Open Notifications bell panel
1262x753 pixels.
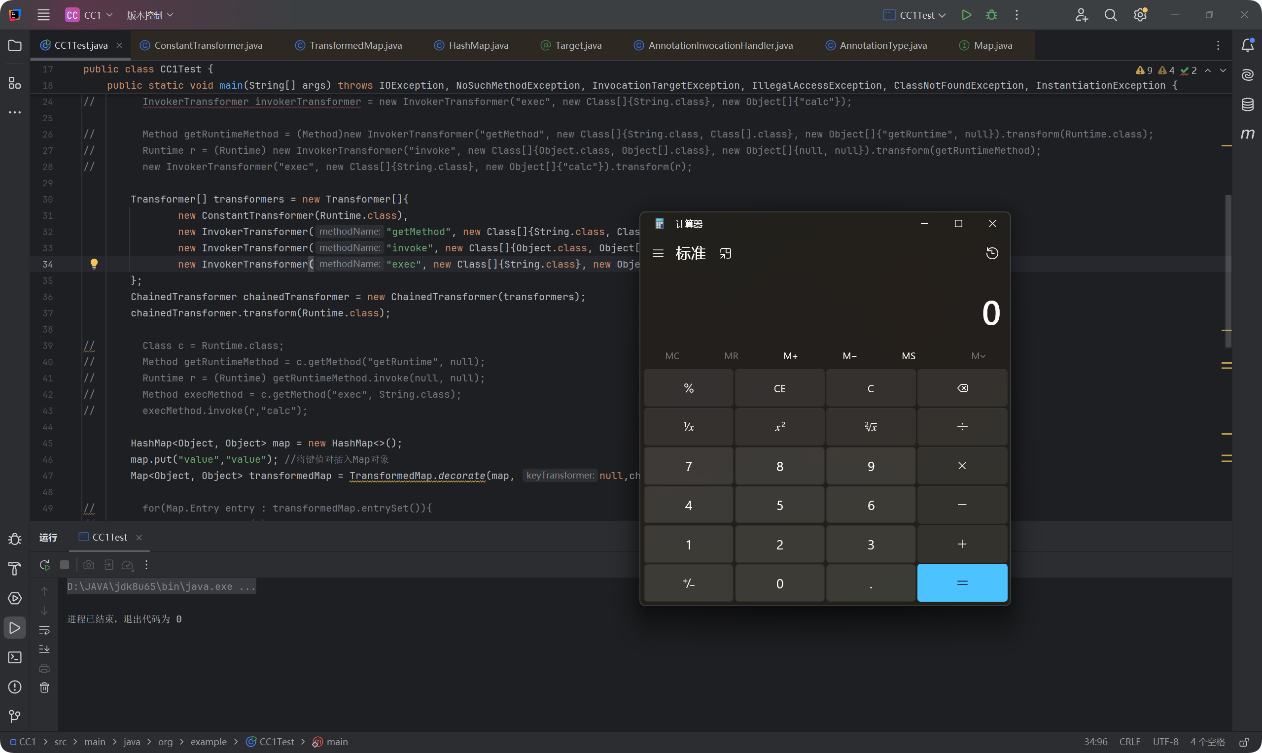(1248, 46)
